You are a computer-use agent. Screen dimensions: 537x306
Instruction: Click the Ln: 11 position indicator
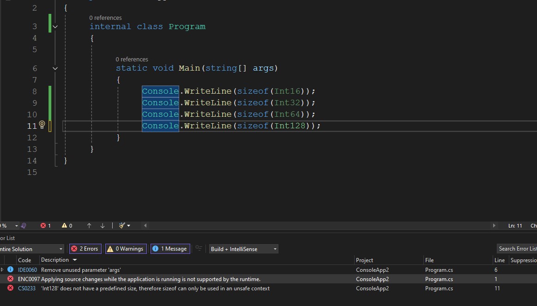pos(515,226)
